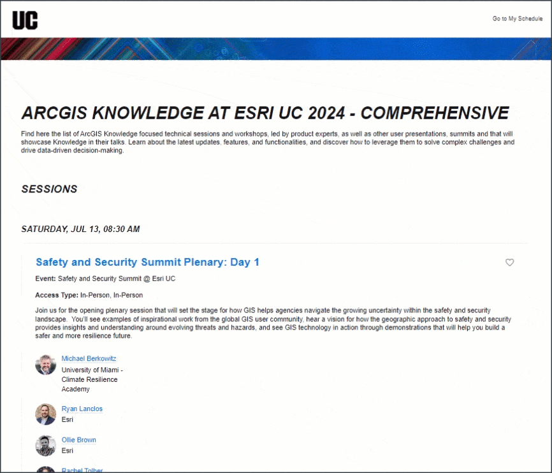Click the 'Sessions' heading
Image resolution: width=552 pixels, height=473 pixels.
pyautogui.click(x=49, y=189)
